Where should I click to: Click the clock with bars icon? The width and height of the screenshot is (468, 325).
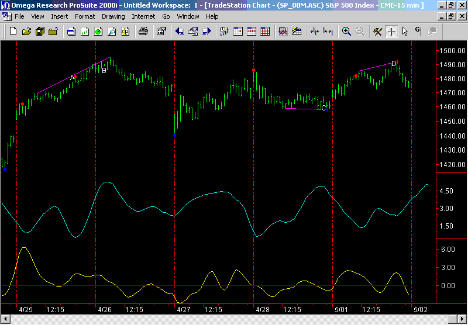pyautogui.click(x=224, y=31)
